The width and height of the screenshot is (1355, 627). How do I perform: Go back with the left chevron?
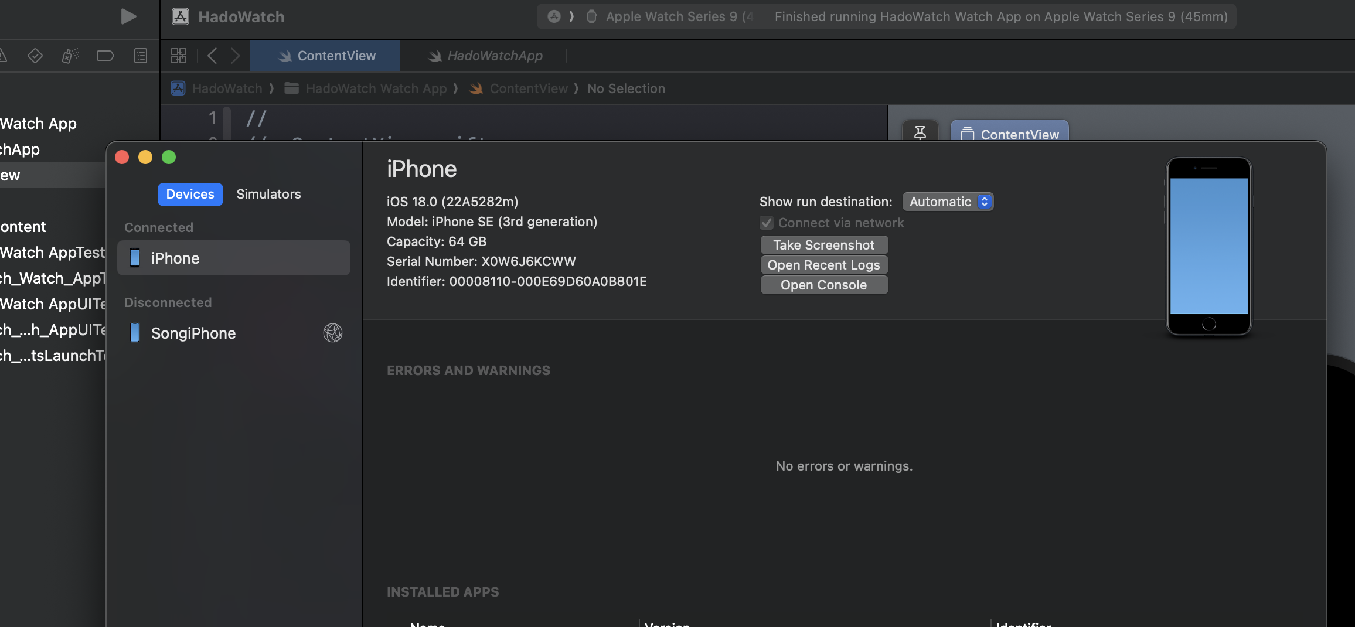click(x=213, y=56)
